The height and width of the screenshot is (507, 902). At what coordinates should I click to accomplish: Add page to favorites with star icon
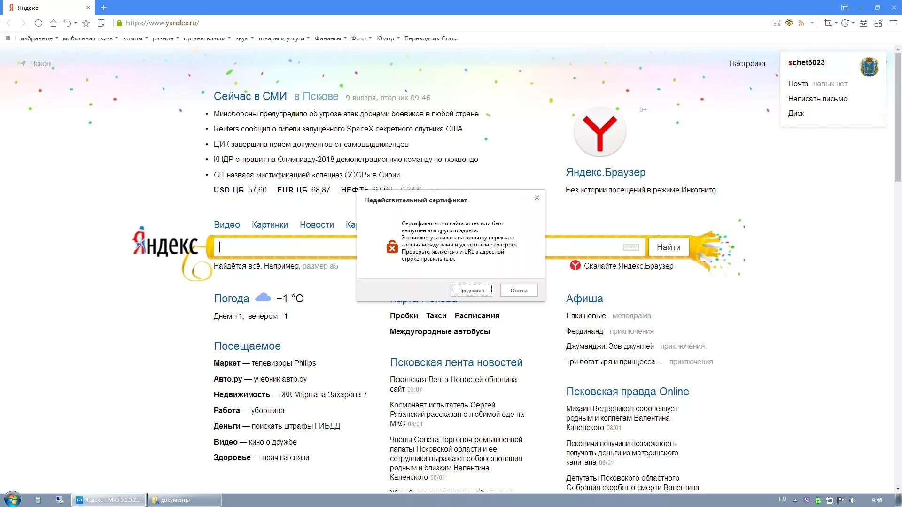86,23
